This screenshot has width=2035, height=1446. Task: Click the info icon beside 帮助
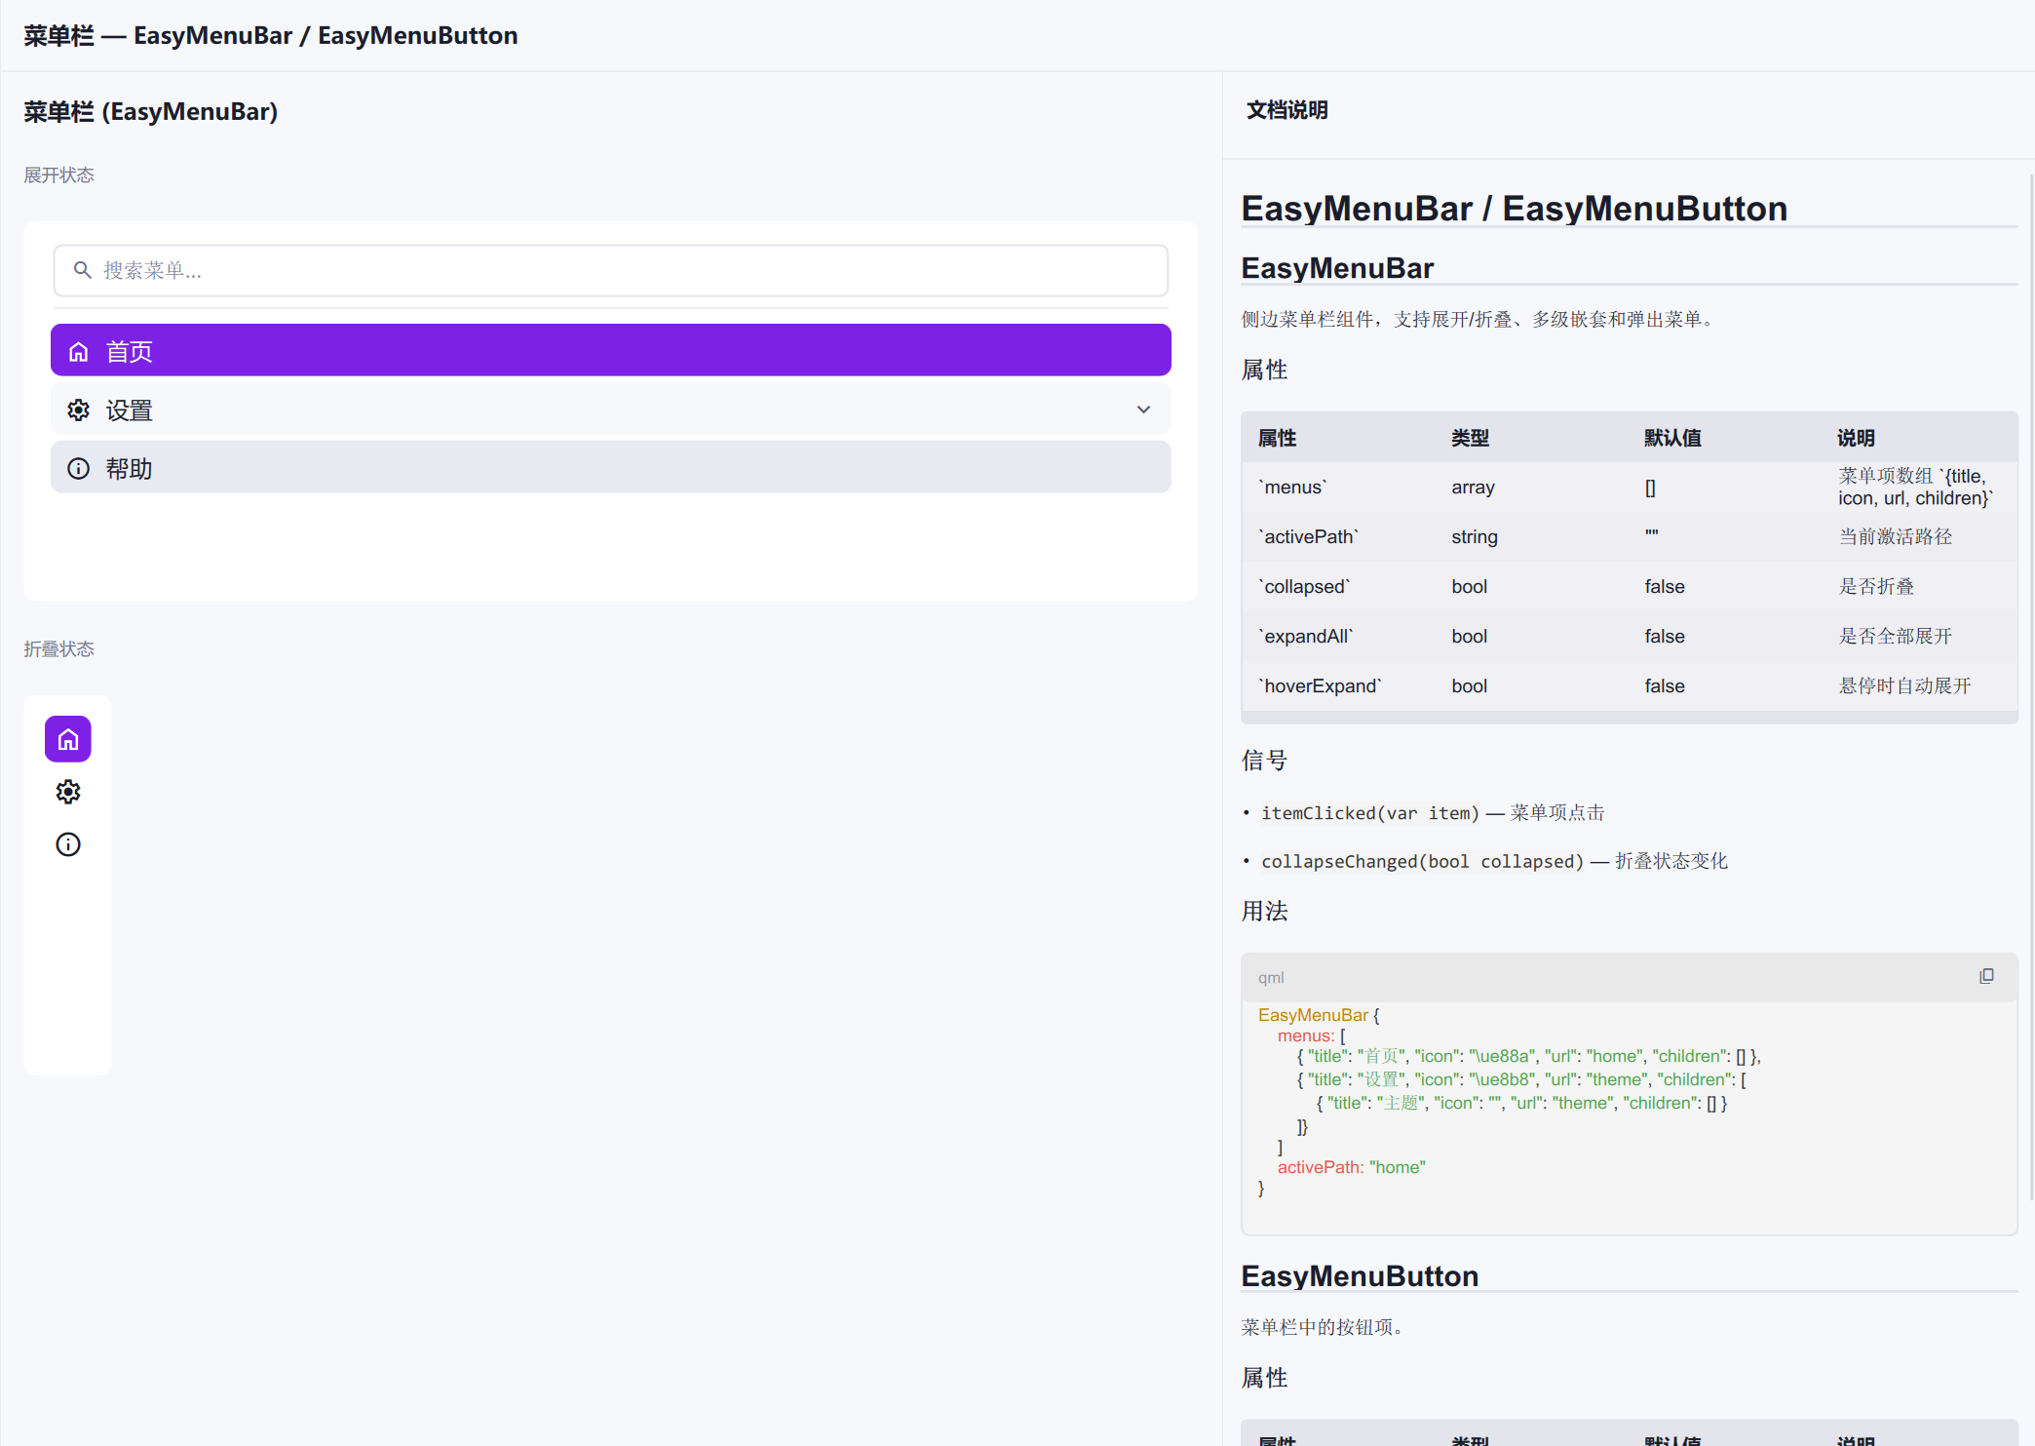coord(79,469)
